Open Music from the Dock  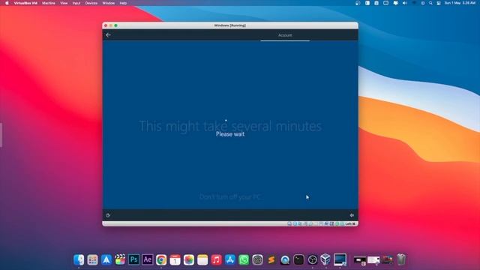tap(217, 259)
